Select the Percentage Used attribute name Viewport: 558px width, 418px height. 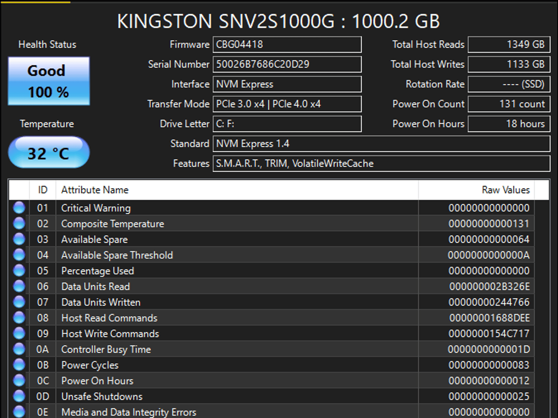click(98, 271)
